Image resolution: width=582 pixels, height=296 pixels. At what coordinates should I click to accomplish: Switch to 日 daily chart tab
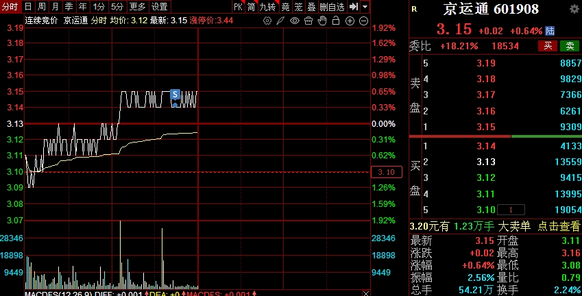(28, 7)
